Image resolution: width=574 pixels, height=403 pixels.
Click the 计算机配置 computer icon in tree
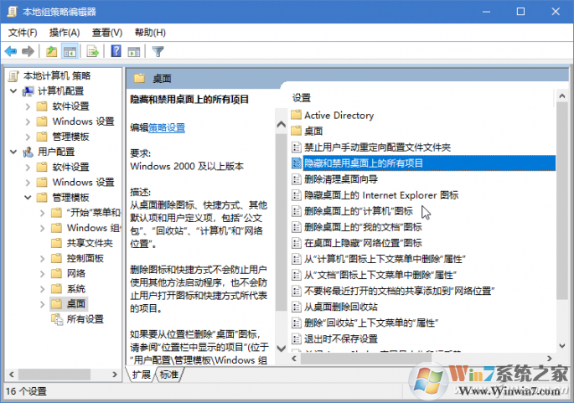coord(28,91)
